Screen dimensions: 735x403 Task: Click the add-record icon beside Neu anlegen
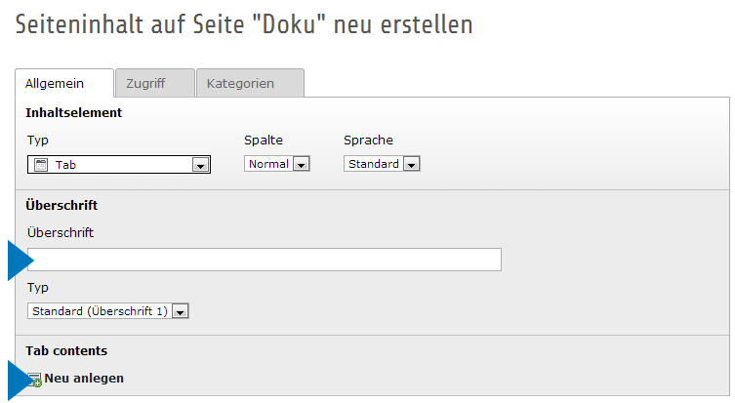34,379
